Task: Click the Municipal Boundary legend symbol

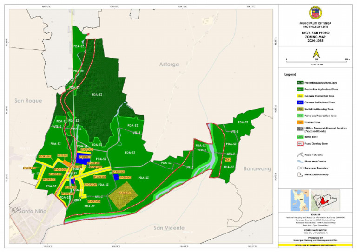Action: [x=300, y=174]
